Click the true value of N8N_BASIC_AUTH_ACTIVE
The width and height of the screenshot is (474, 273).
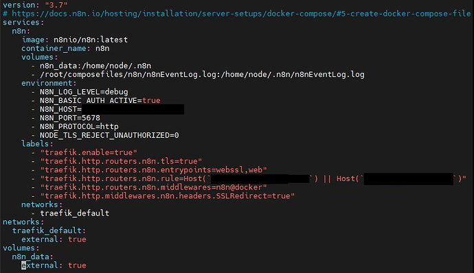pyautogui.click(x=151, y=101)
